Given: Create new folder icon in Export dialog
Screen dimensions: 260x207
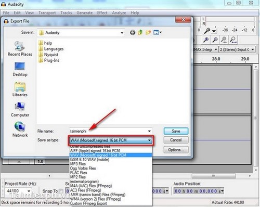Looking at the screenshot, I should [148, 32].
